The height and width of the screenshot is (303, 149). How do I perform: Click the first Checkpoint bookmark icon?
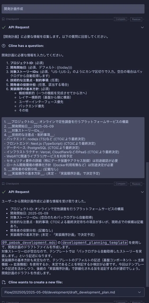(x=3, y=19)
